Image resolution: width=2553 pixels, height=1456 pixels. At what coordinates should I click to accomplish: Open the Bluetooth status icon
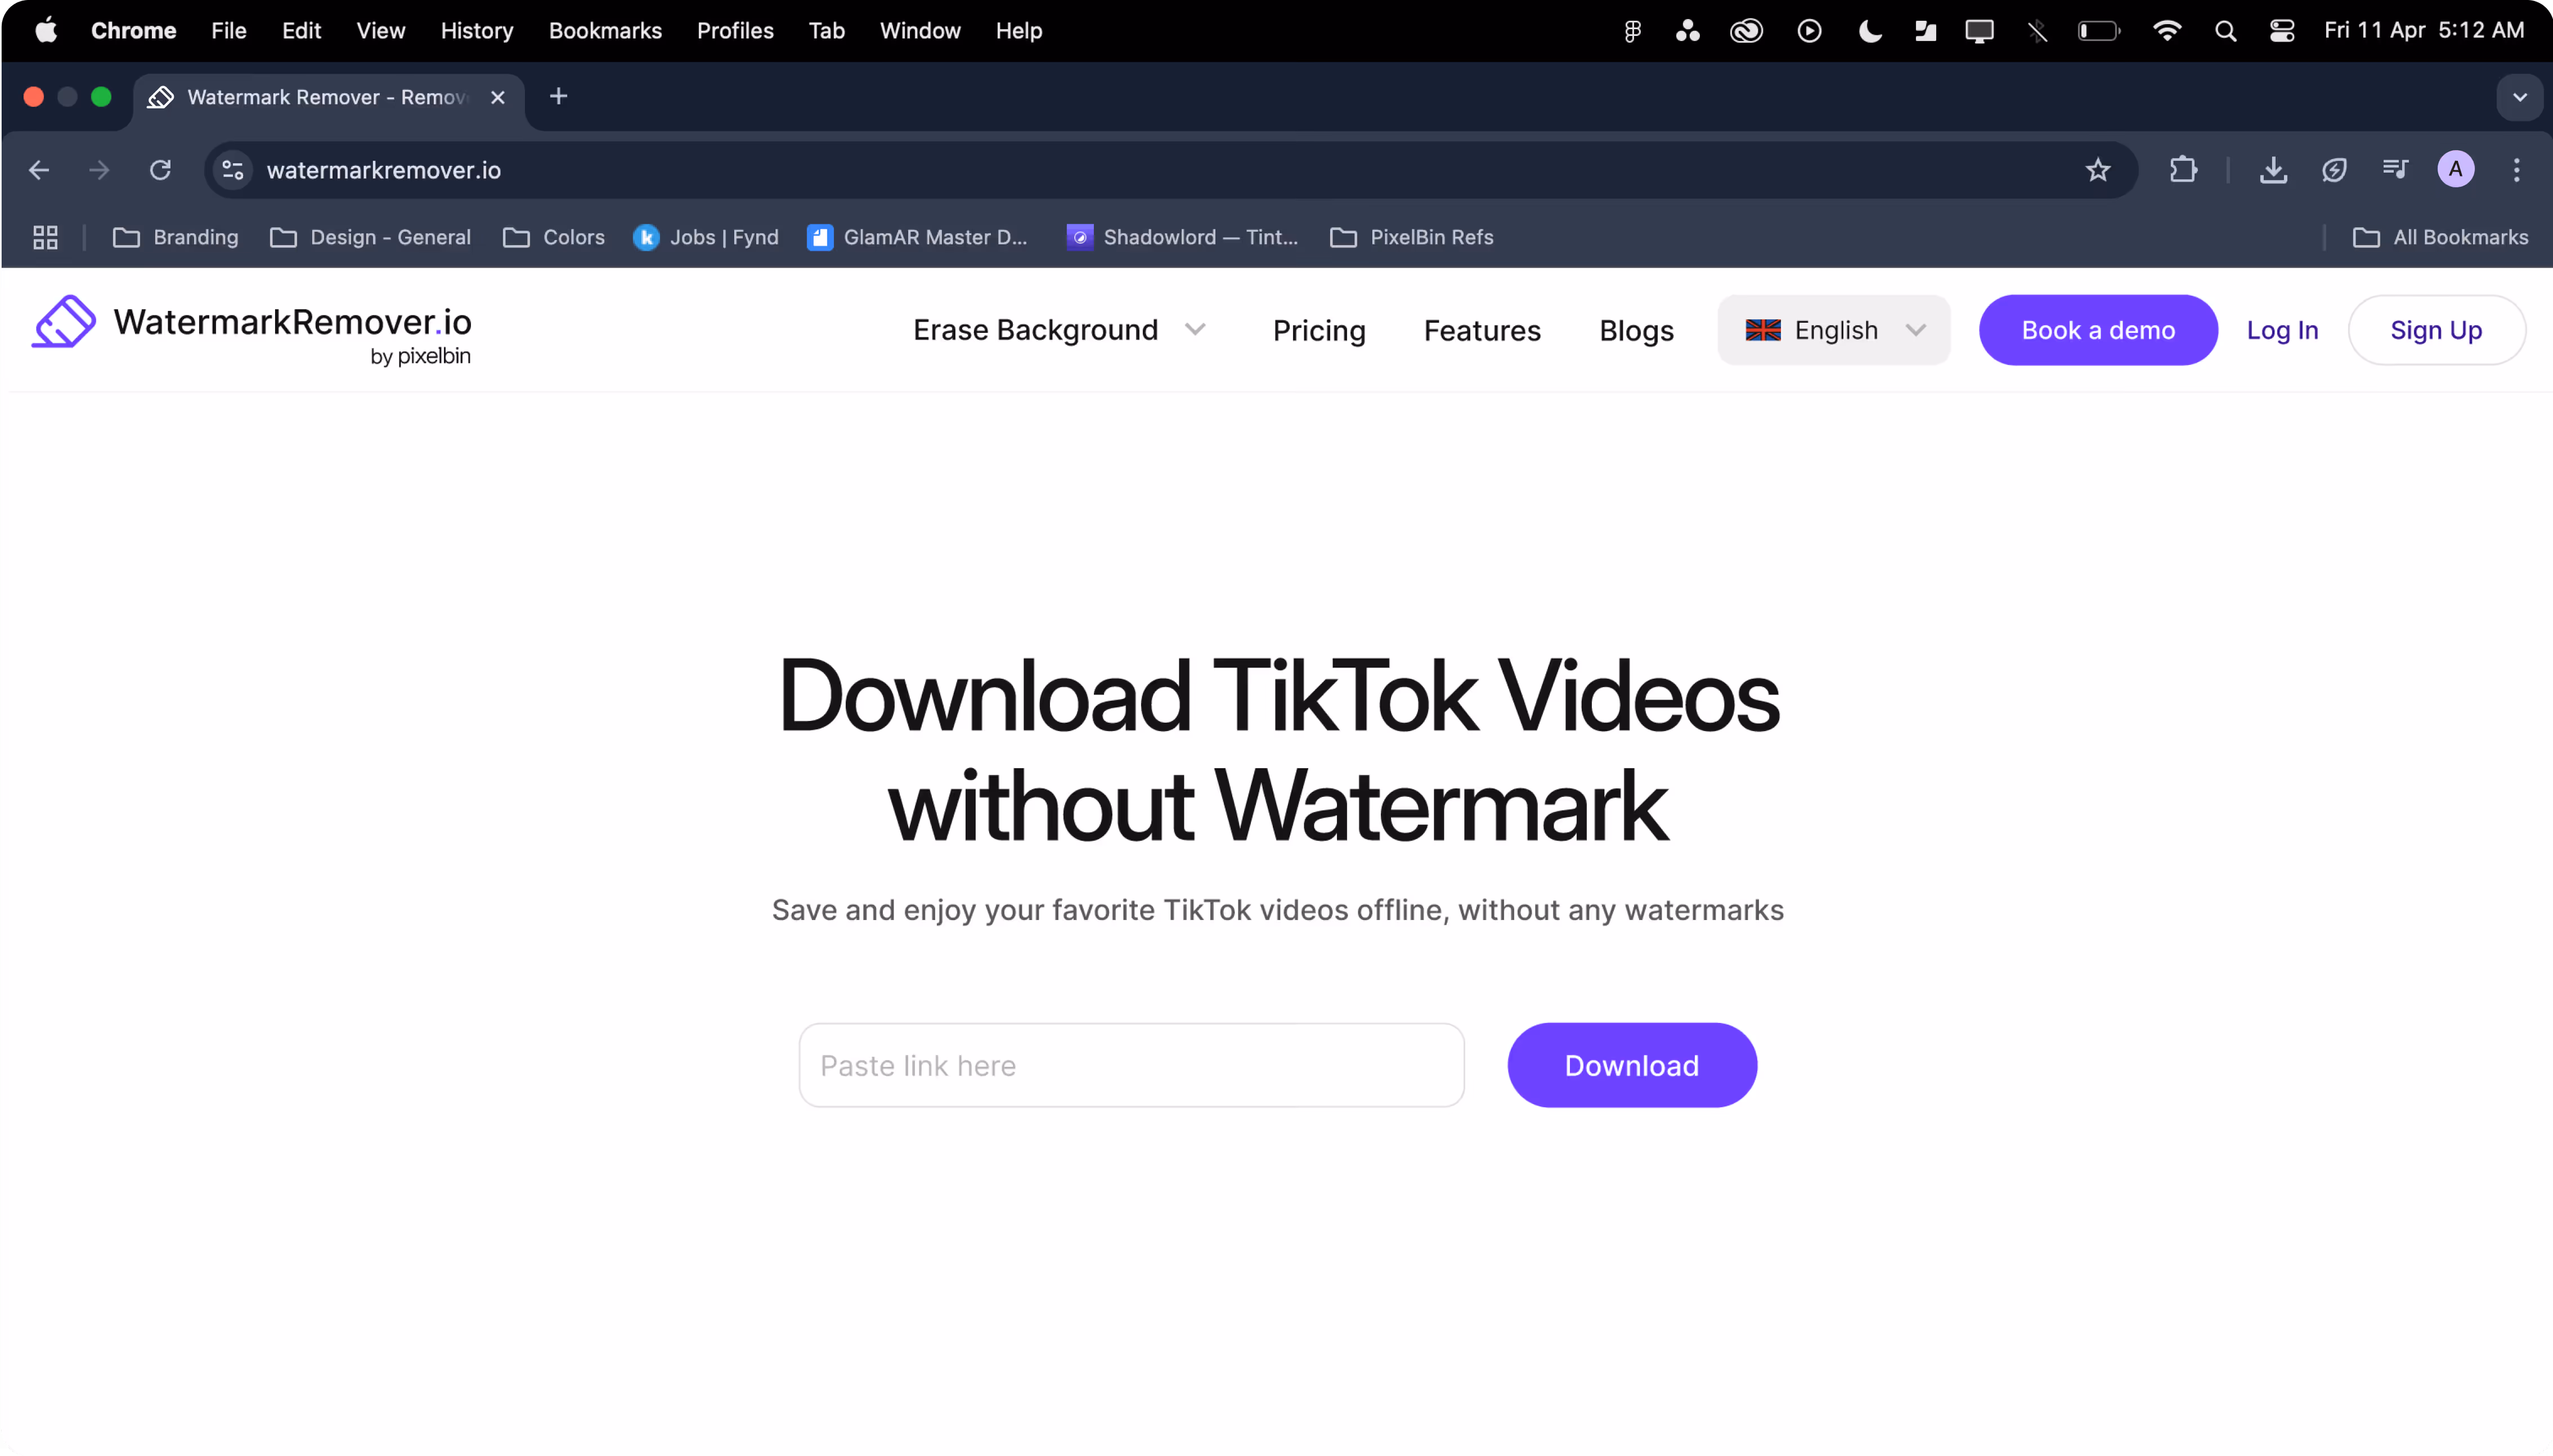pyautogui.click(x=2037, y=31)
